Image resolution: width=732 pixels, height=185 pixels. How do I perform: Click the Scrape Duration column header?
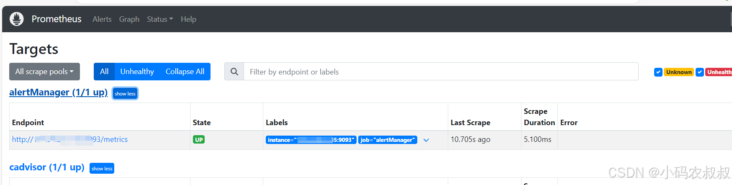point(539,117)
